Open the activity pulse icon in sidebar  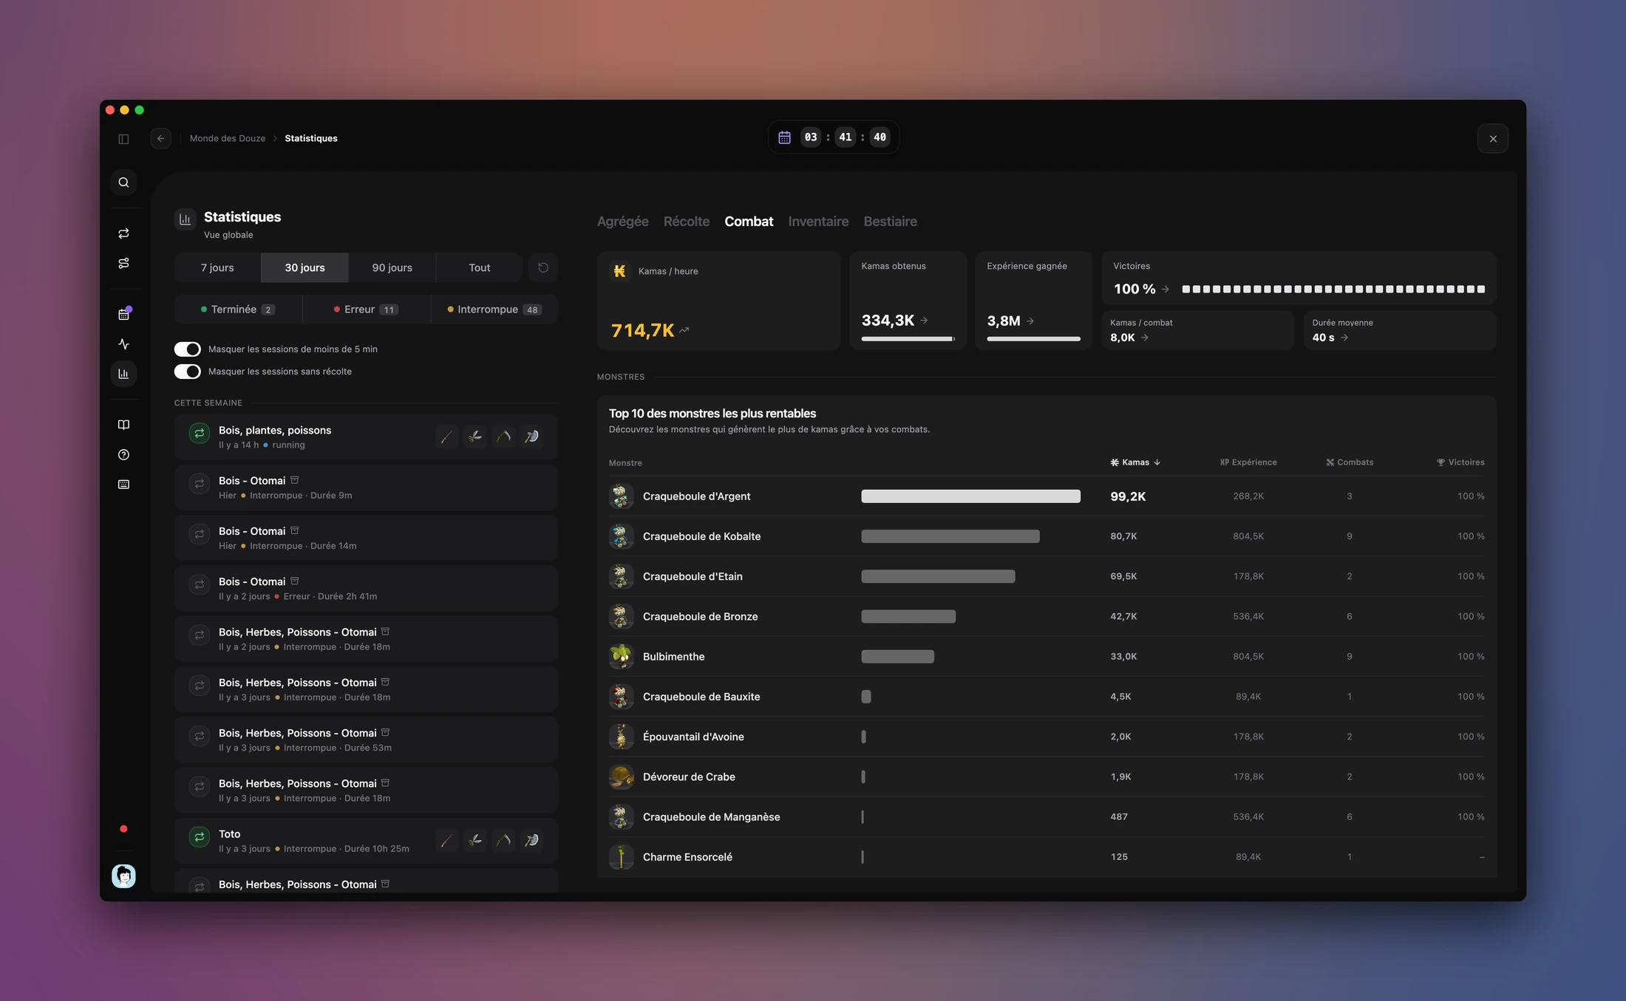click(x=123, y=344)
